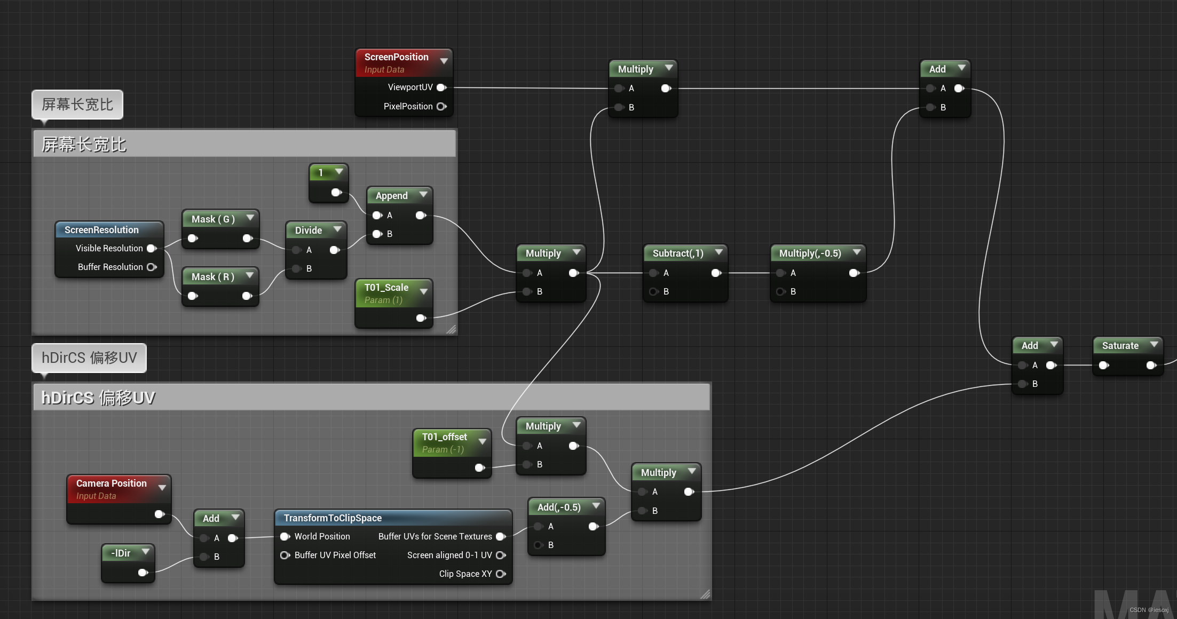Select the Saturate node

click(1120, 345)
